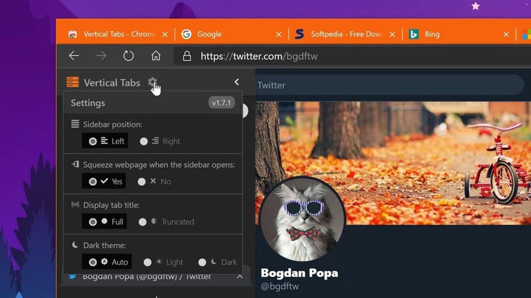Open Vertical Tabs settings gear
Image resolution: width=531 pixels, height=298 pixels.
[x=152, y=82]
